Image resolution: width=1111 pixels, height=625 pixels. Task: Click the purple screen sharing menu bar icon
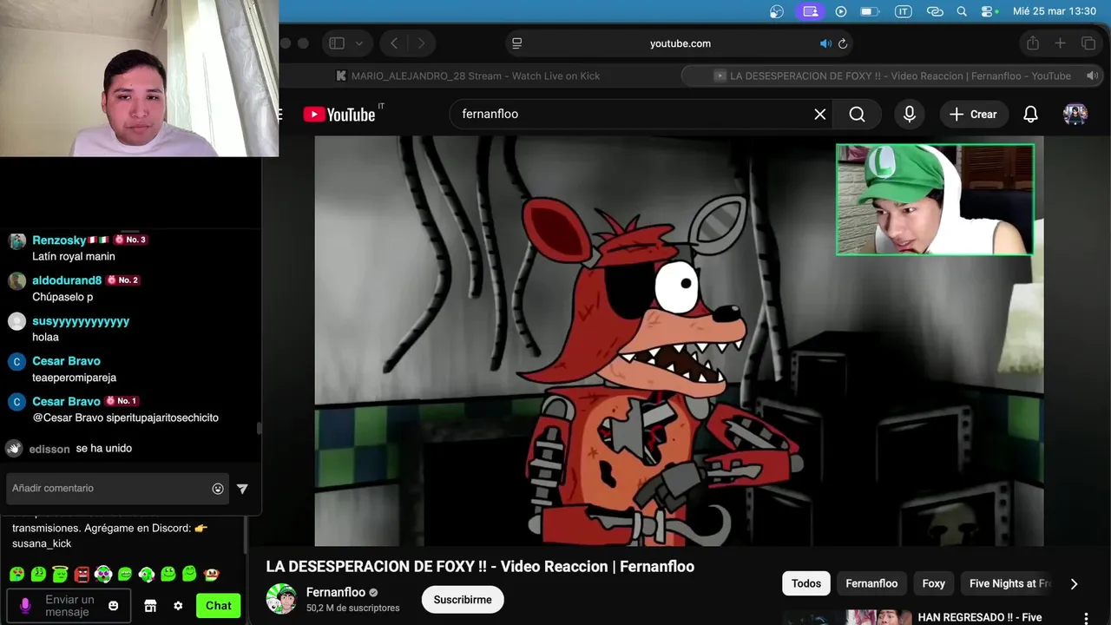(810, 11)
